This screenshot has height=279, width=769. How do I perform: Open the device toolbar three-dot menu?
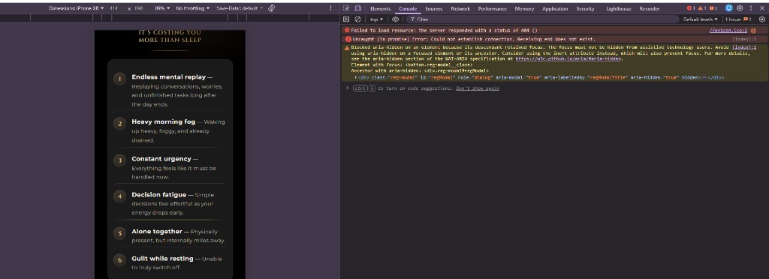(330, 8)
